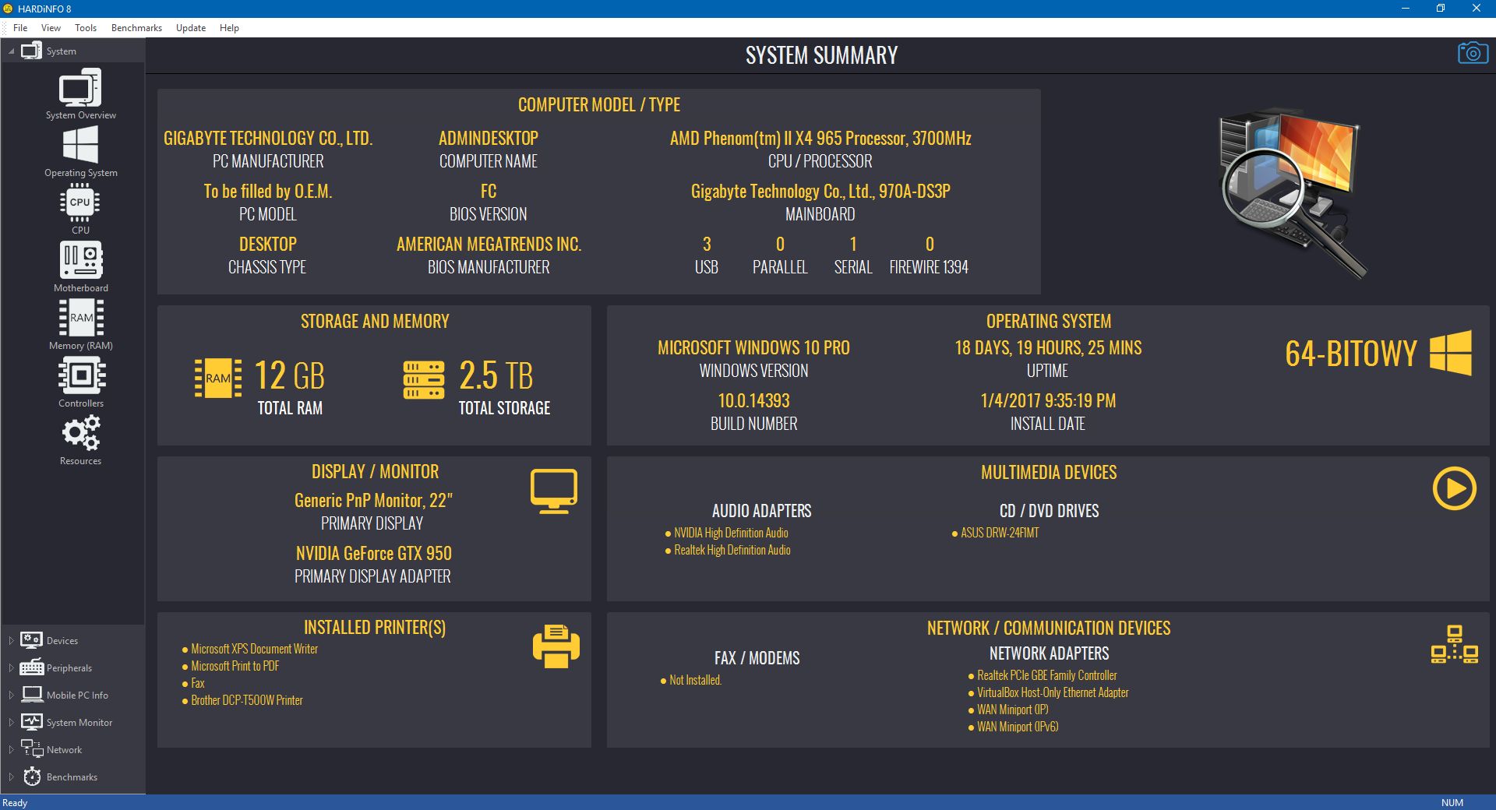The height and width of the screenshot is (810, 1496).
Task: Click the AMD Phenom II X4 965 processor text
Action: [x=820, y=139]
